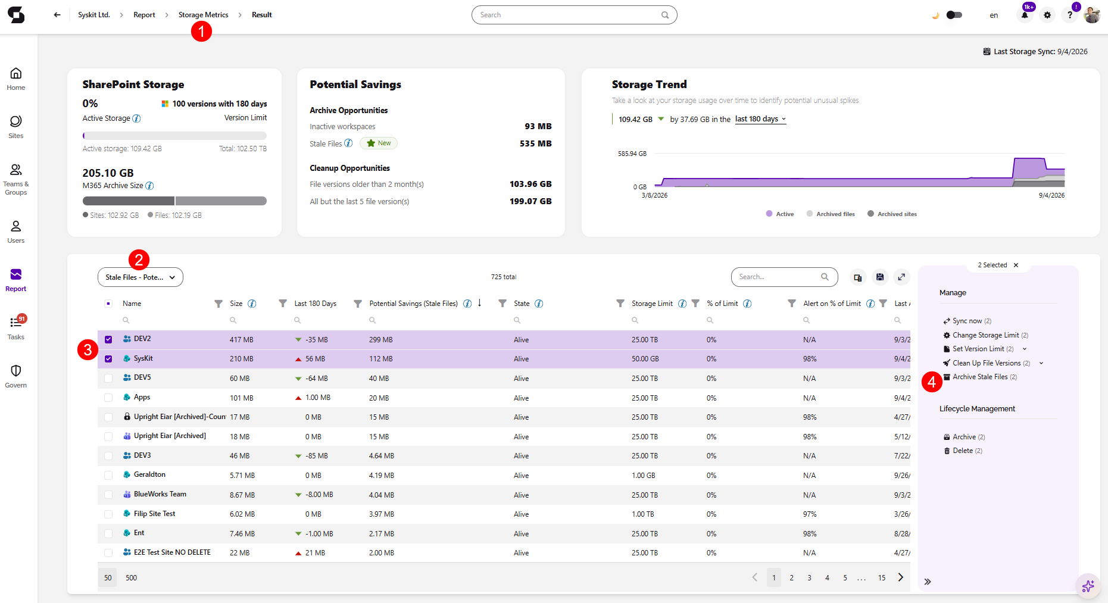The image size is (1108, 603).
Task: Open the notifications bell
Action: pos(1025,15)
